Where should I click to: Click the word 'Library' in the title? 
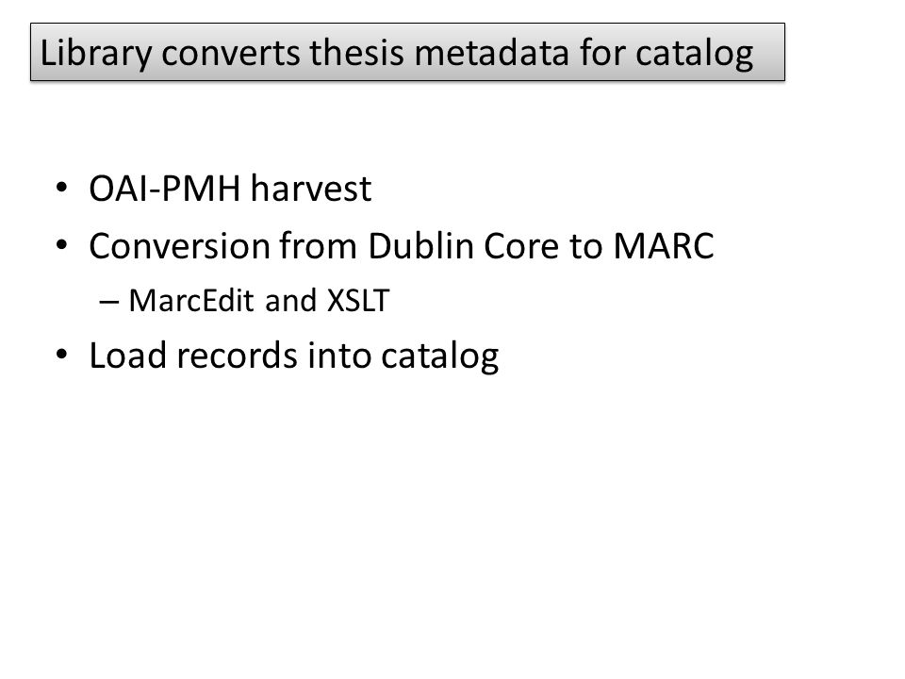click(96, 55)
